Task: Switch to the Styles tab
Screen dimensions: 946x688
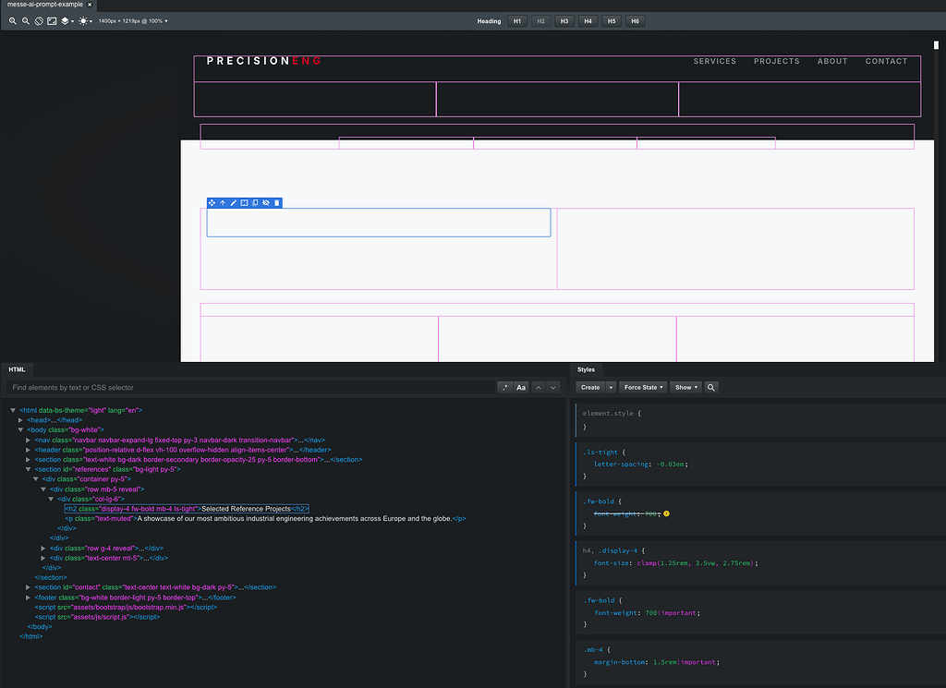Action: (586, 369)
